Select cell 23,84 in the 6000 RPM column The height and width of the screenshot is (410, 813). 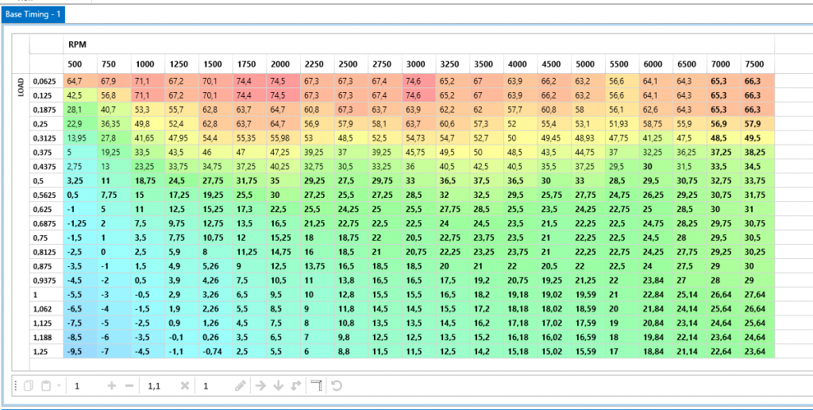click(x=655, y=280)
